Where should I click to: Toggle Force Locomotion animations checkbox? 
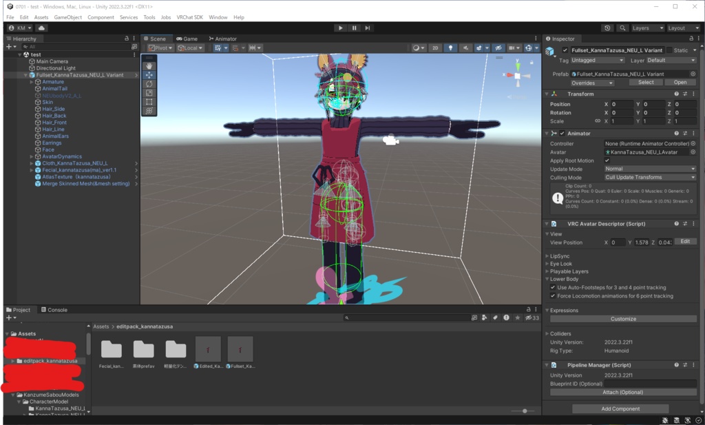[553, 296]
